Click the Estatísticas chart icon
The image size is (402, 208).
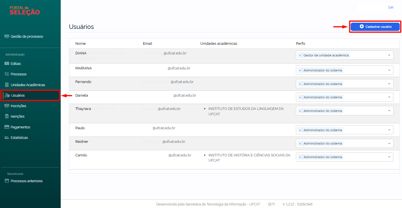pos(7,137)
